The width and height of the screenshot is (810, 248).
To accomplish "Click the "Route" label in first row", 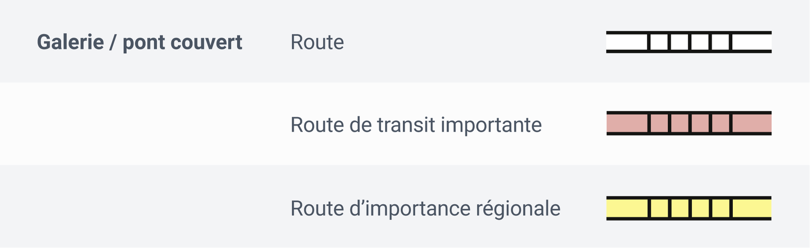I will (317, 42).
